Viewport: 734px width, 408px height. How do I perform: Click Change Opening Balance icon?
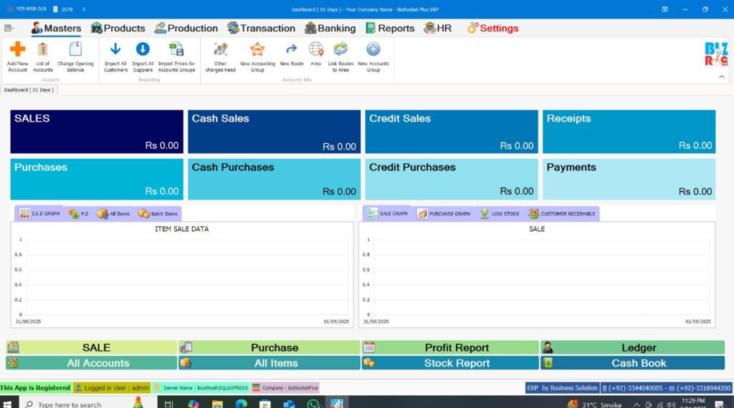click(x=75, y=49)
